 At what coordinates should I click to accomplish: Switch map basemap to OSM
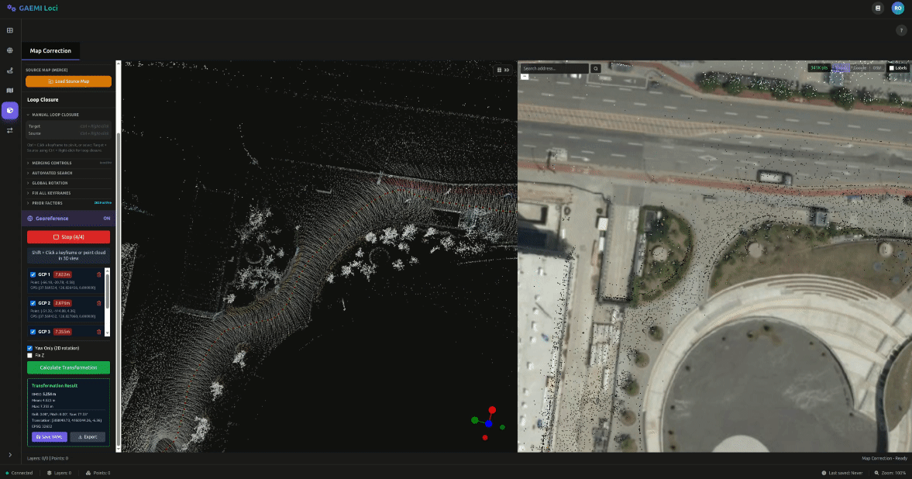point(877,68)
